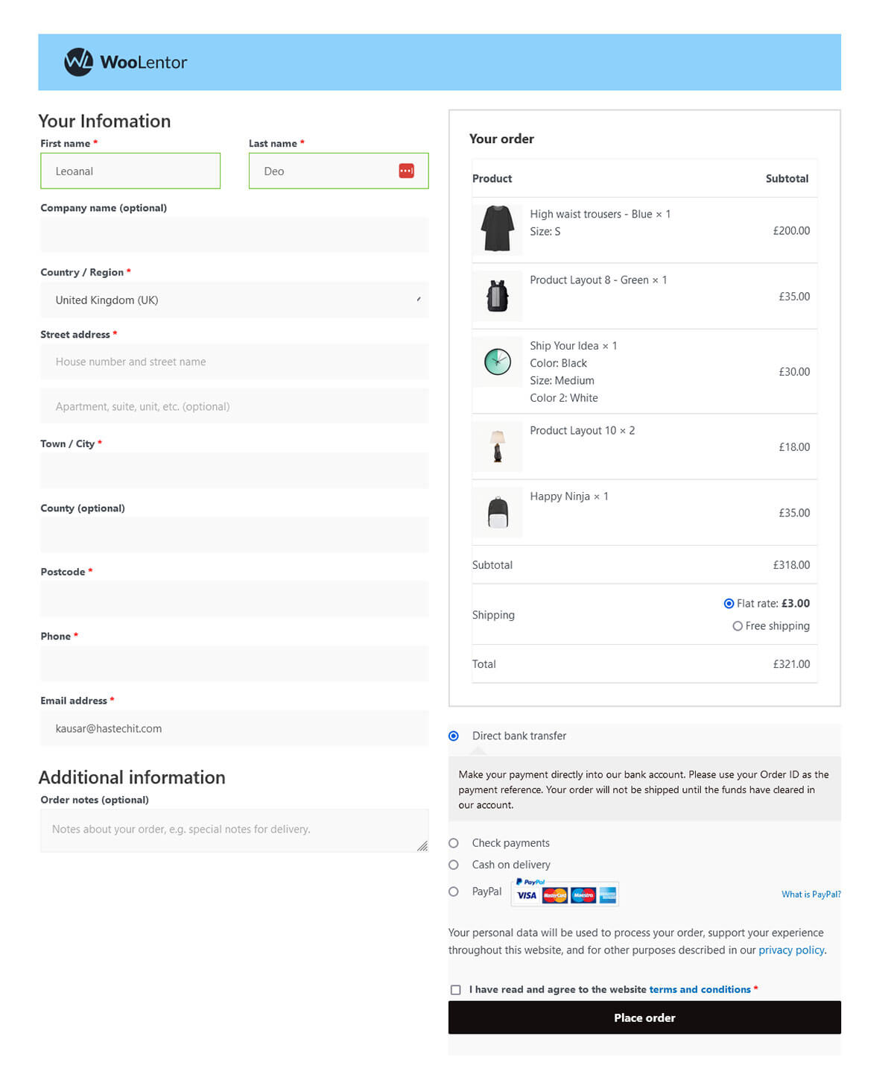Image resolution: width=894 pixels, height=1092 pixels.
Task: Choose PayPal payment method
Action: [454, 891]
